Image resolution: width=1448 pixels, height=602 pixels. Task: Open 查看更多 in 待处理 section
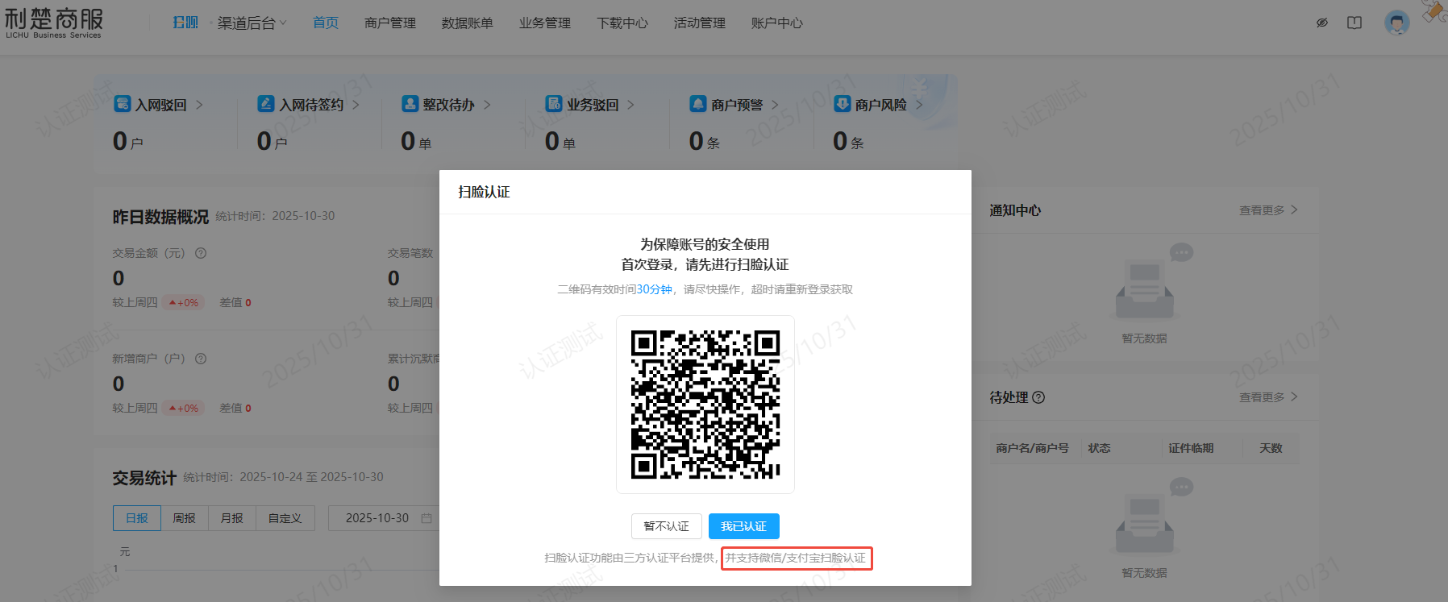[x=1267, y=397]
